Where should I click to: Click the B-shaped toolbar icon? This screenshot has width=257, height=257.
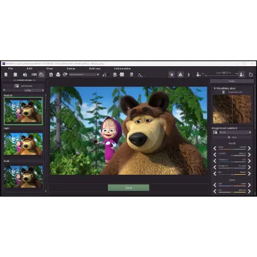[x=115, y=75]
